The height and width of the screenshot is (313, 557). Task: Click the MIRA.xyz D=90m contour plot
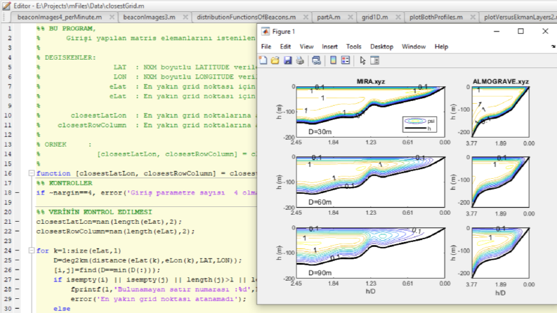tap(370, 253)
